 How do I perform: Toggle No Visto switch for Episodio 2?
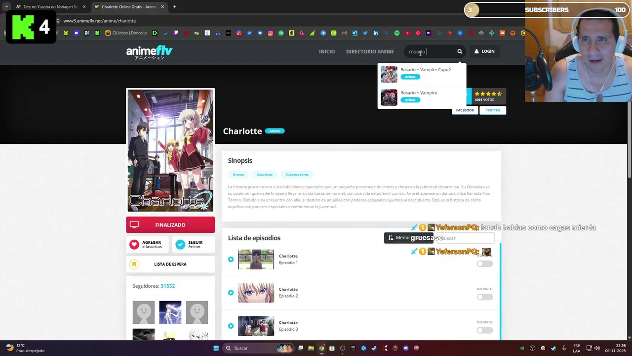(x=484, y=297)
